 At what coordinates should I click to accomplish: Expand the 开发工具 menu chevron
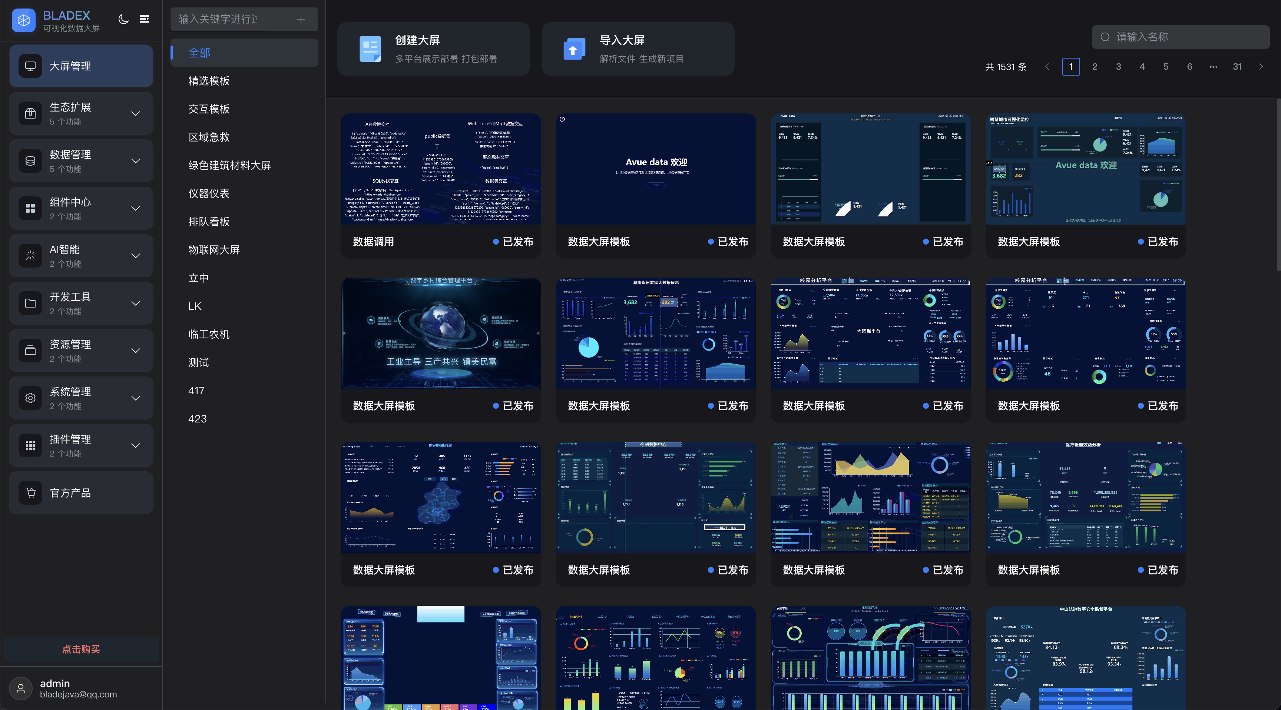tap(135, 303)
